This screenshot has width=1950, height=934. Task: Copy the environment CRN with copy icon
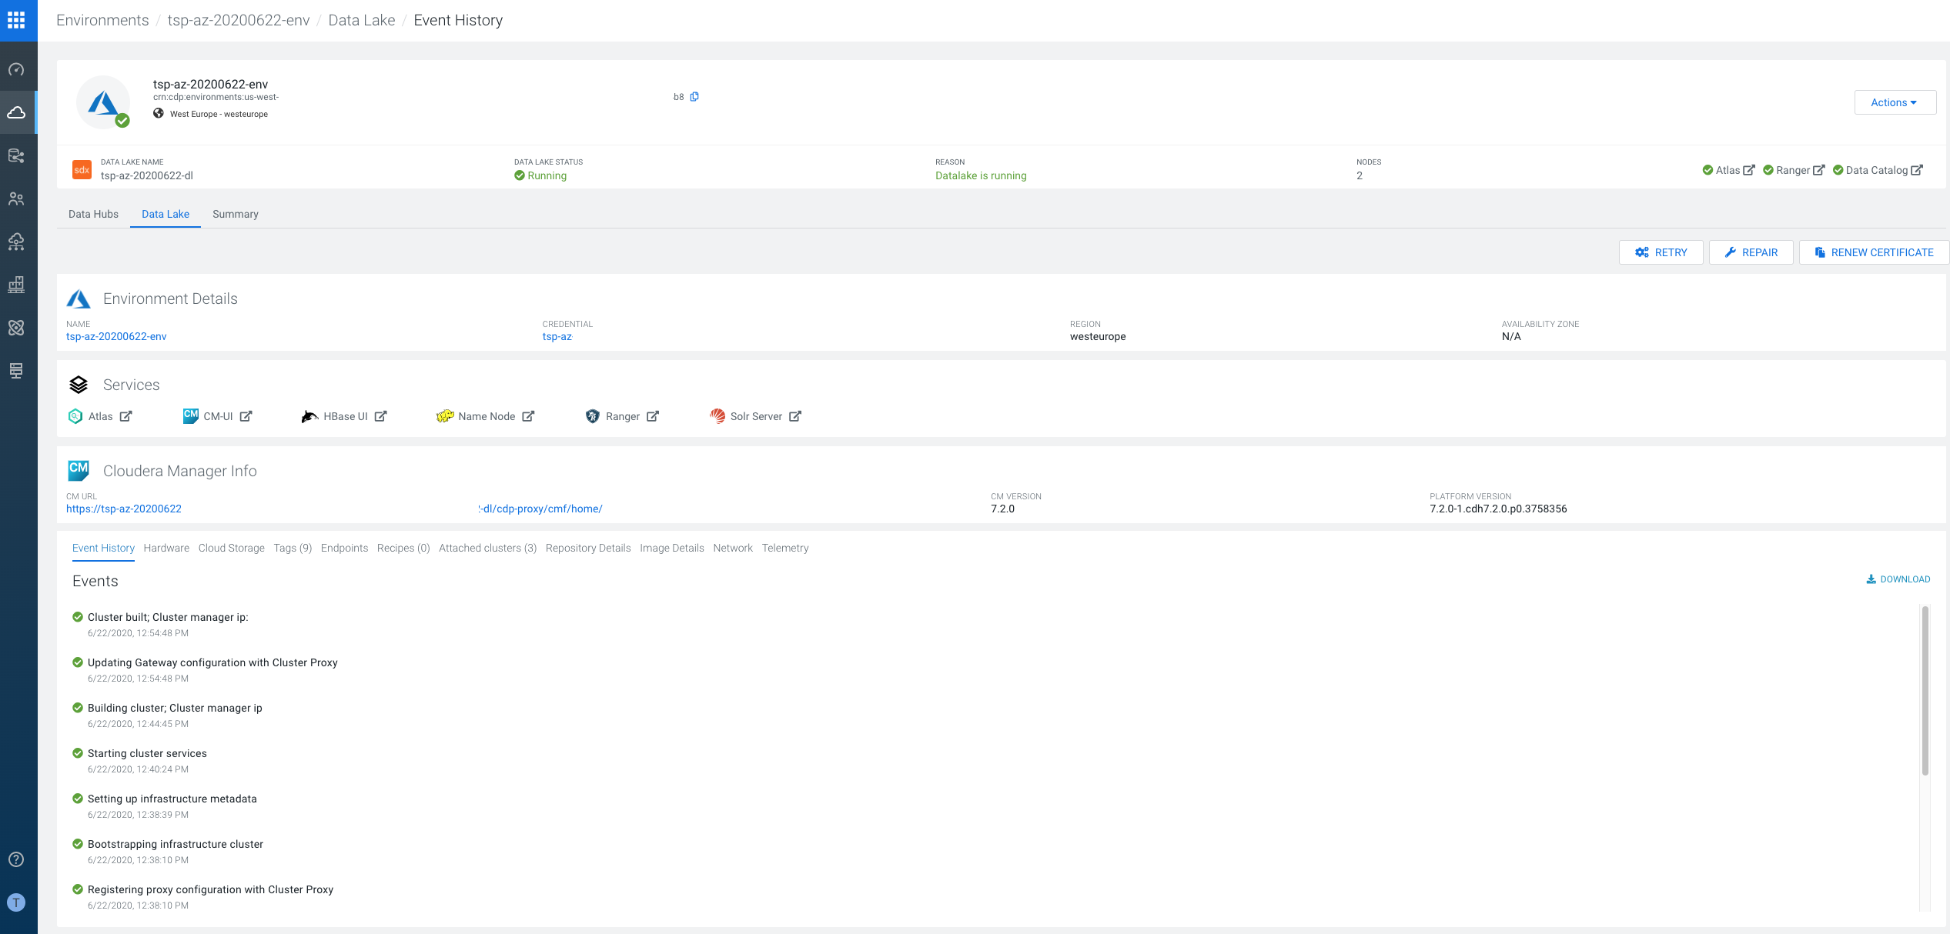pos(694,97)
